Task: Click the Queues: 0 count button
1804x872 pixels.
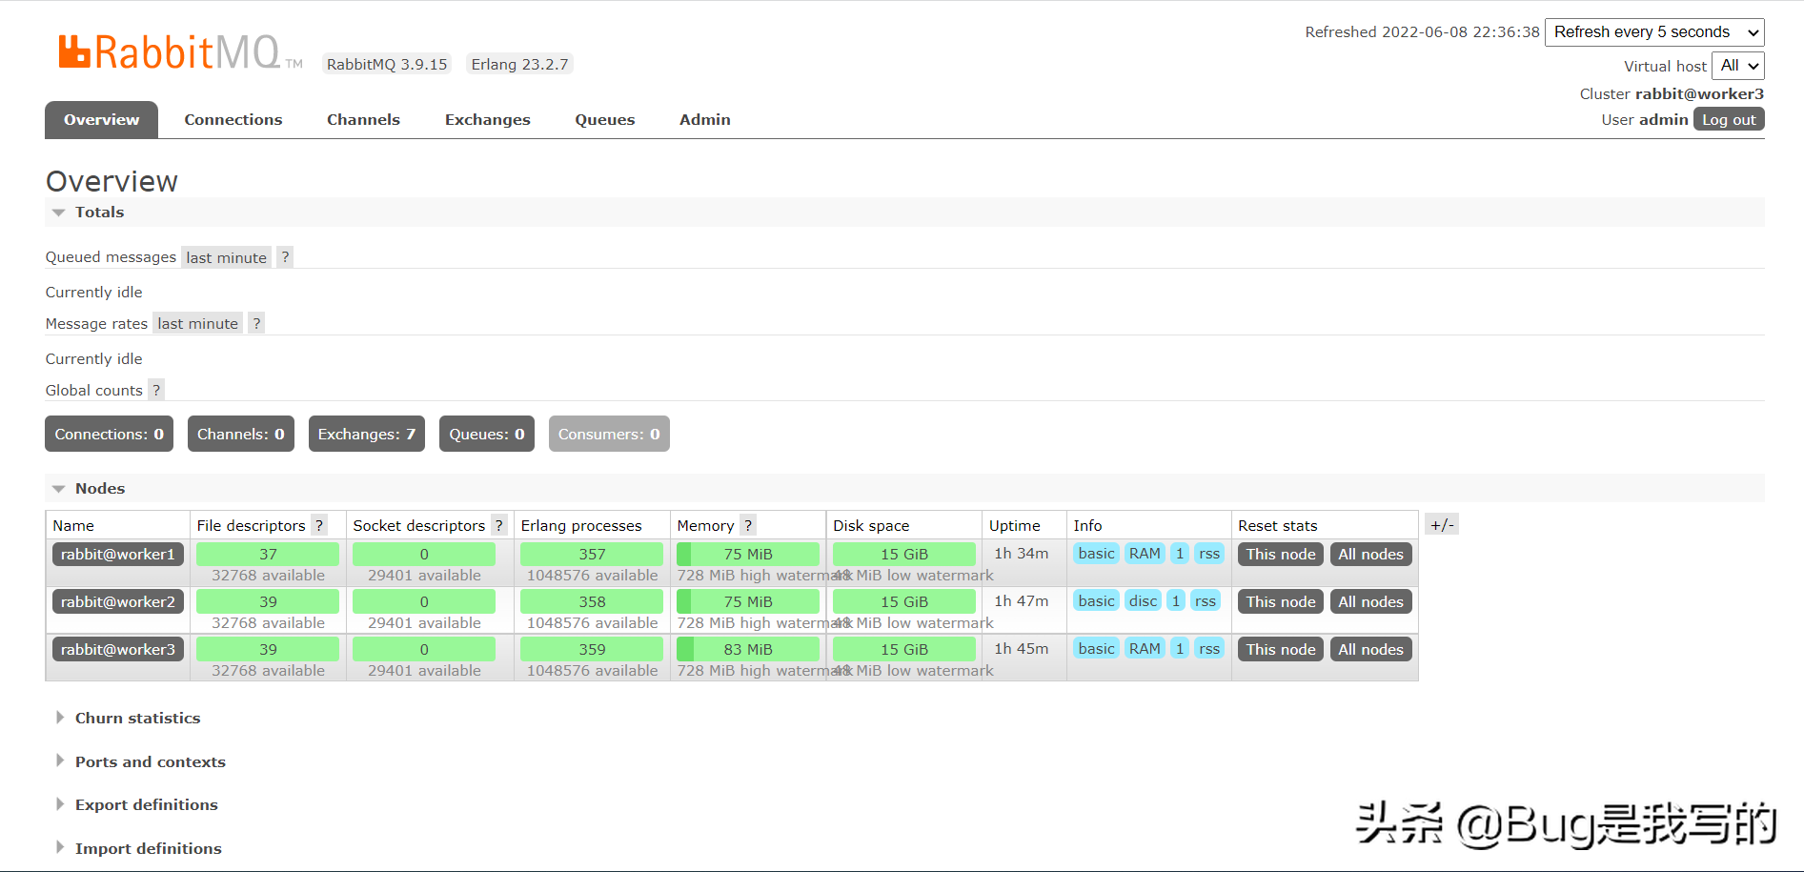Action: [487, 434]
